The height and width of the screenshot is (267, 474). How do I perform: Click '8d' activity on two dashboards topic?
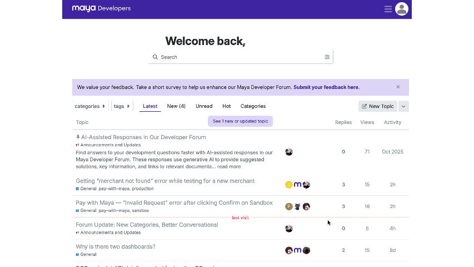pos(392,250)
